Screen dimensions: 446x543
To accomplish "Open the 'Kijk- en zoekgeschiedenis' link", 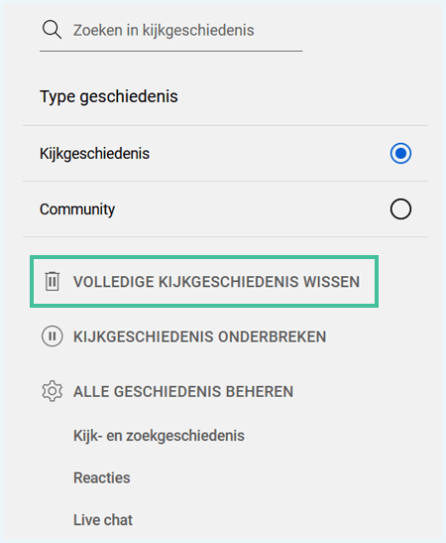I will tap(159, 436).
